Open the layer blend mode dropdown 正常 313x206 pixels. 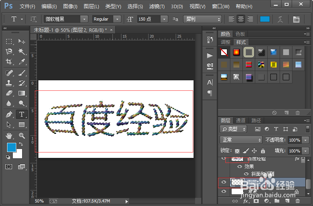coord(241,140)
